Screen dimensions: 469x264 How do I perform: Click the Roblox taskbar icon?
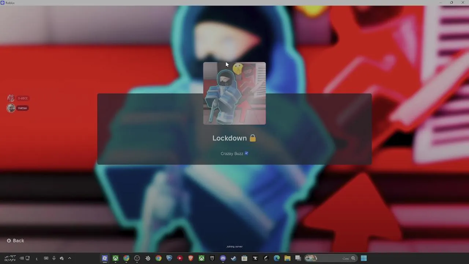105,258
